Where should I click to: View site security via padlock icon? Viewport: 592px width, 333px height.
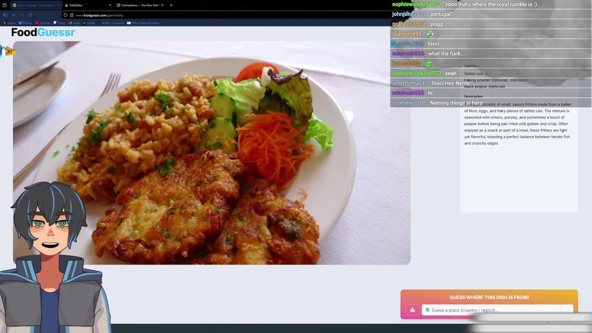72,15
